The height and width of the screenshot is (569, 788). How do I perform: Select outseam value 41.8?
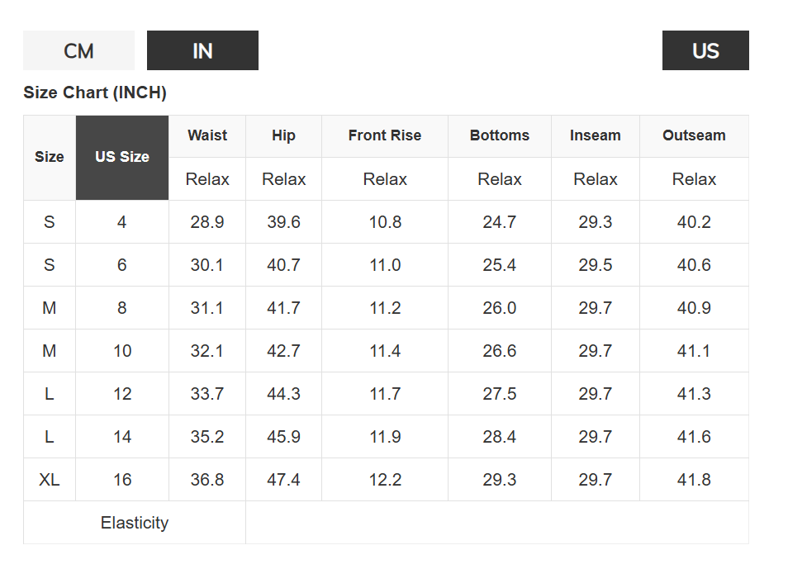pos(694,480)
